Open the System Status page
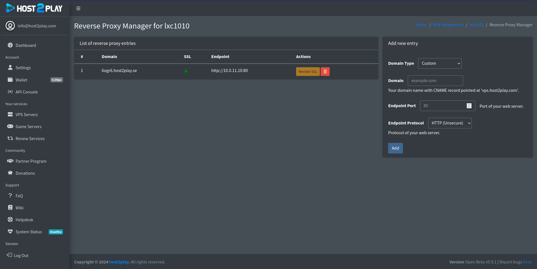 [35, 232]
